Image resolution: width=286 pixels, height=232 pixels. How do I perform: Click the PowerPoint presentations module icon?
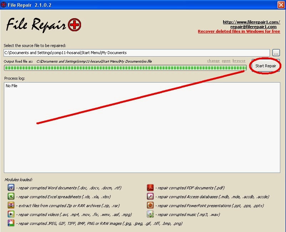point(150,205)
